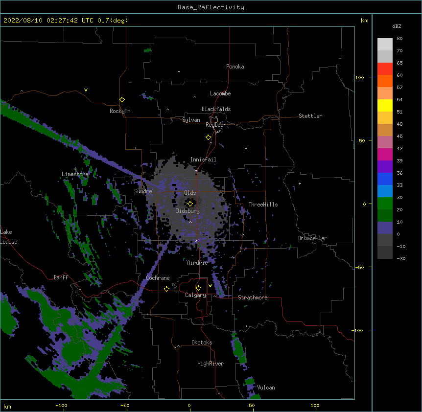Viewport: 422px width, 412px height.
Task: Click the Cochrane town label
Action: (x=158, y=278)
